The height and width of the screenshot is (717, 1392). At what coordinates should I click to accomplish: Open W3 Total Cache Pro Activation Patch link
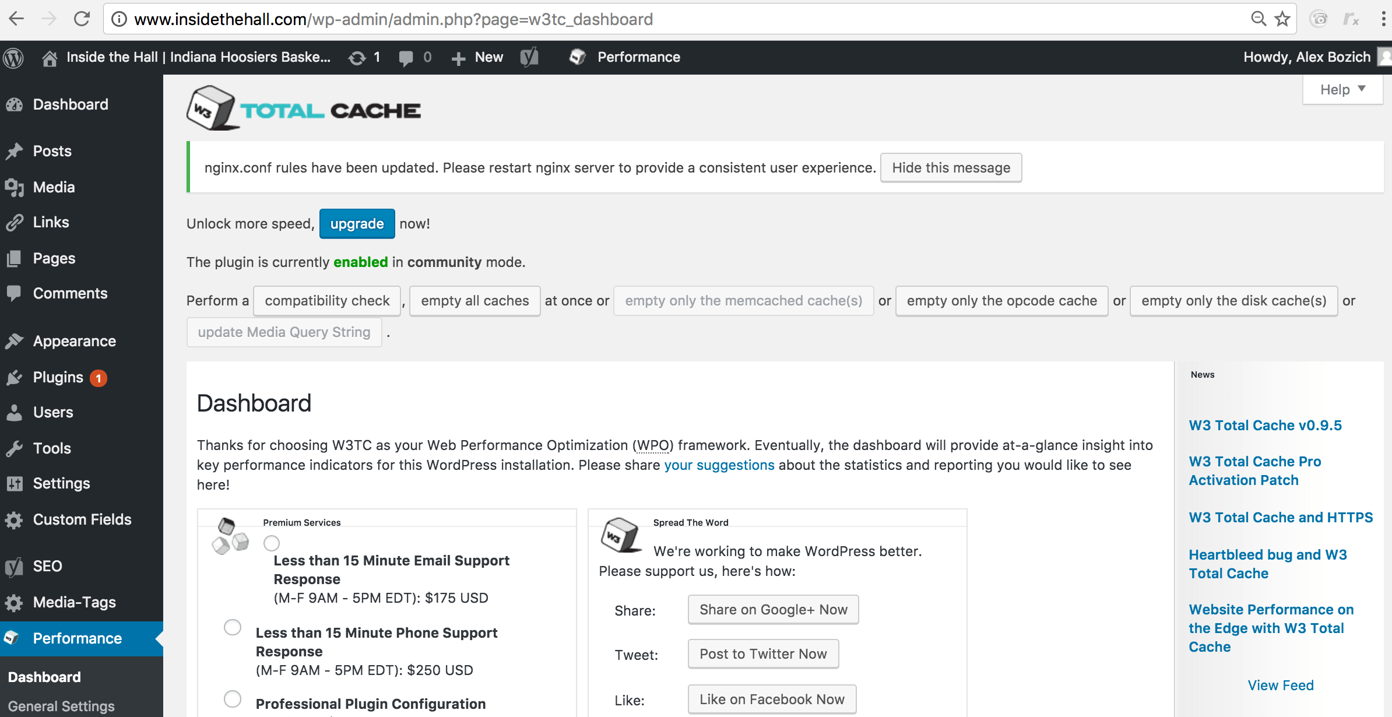[x=1254, y=471]
